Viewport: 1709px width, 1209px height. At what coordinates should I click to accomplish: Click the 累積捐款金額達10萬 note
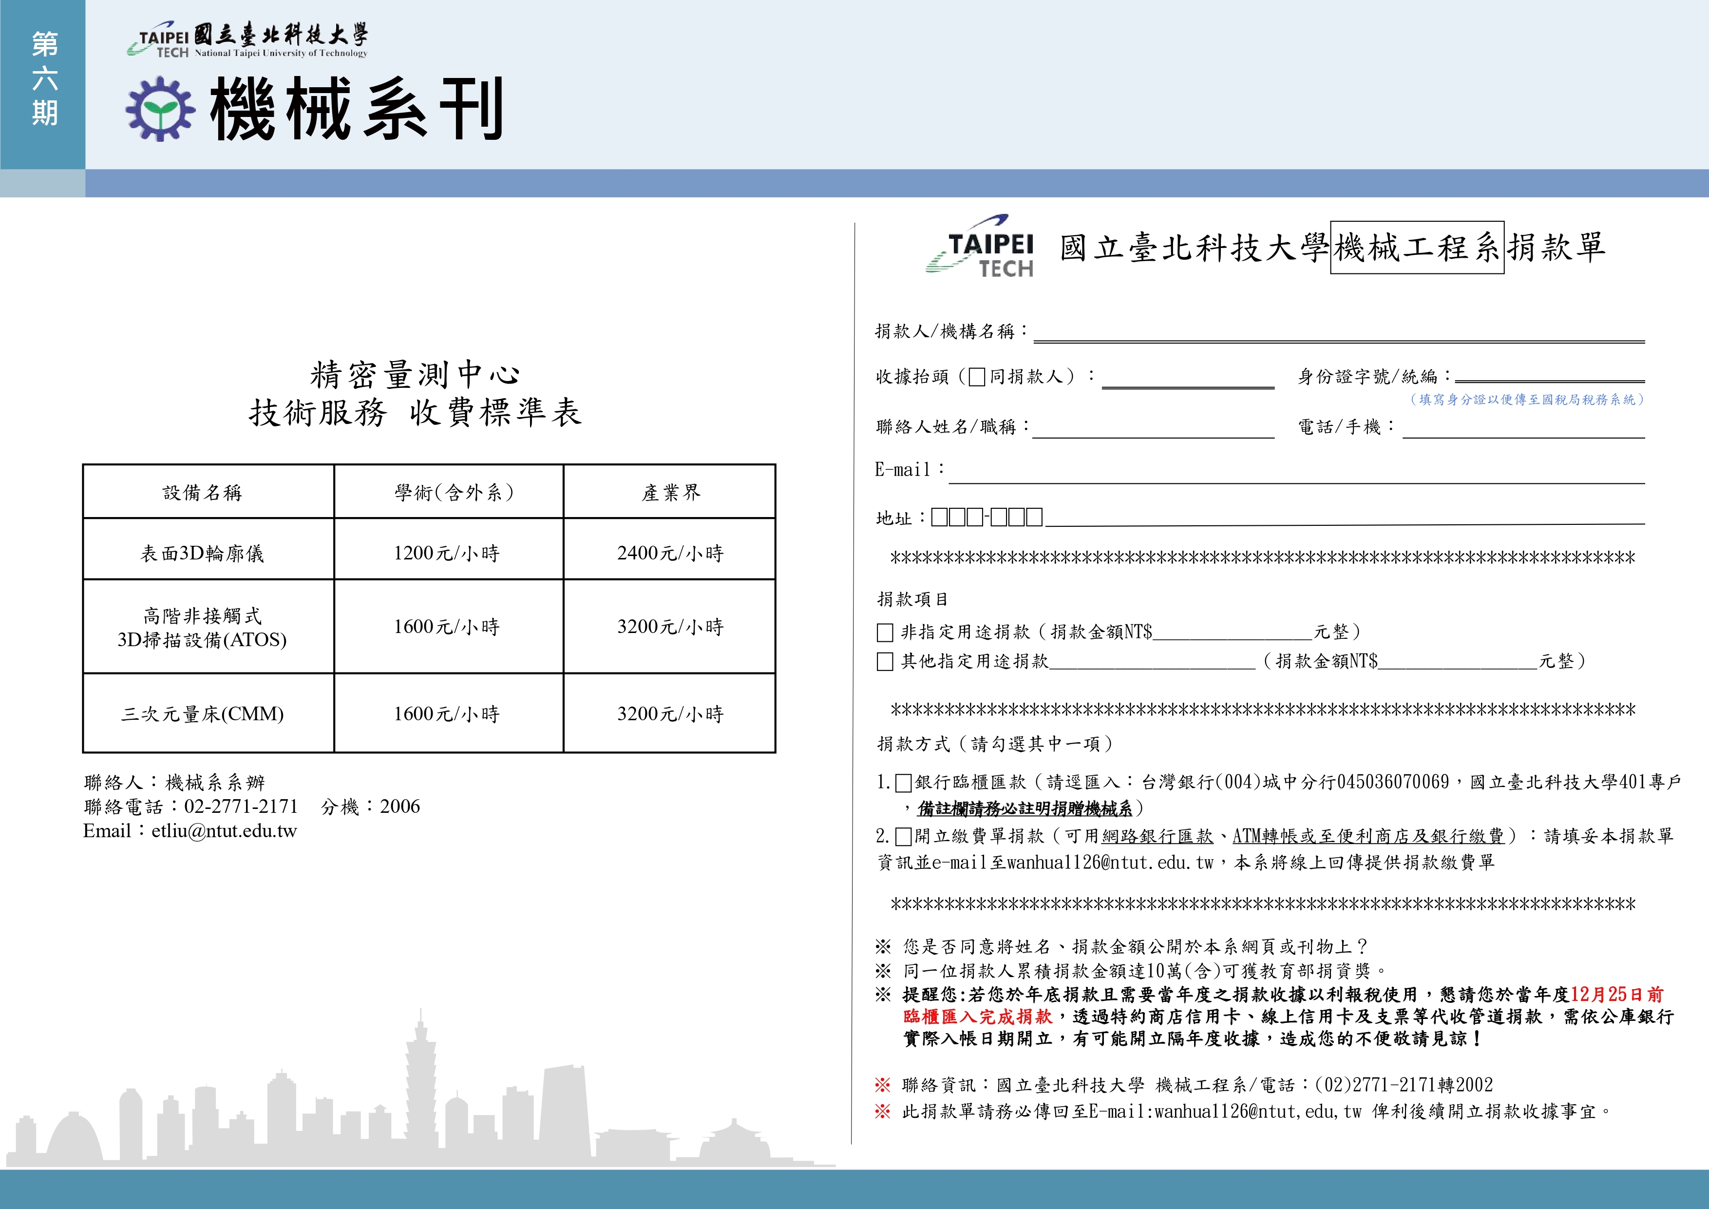pyautogui.click(x=1145, y=971)
